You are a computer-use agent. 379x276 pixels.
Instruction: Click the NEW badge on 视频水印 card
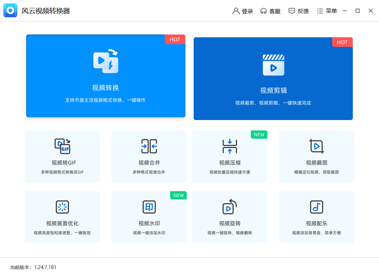coord(178,195)
